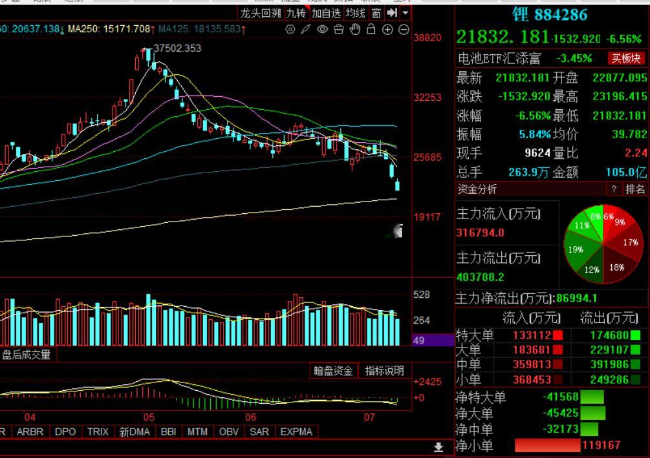Click the 买板块 red button

click(x=626, y=58)
